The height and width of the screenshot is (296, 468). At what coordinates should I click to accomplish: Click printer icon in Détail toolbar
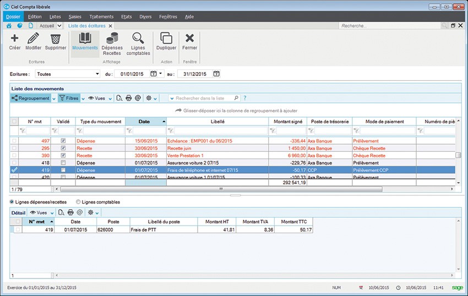click(x=70, y=212)
